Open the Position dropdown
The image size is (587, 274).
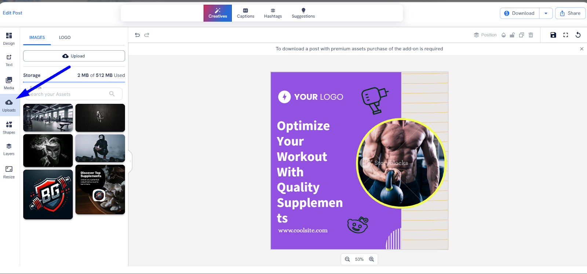pyautogui.click(x=485, y=35)
